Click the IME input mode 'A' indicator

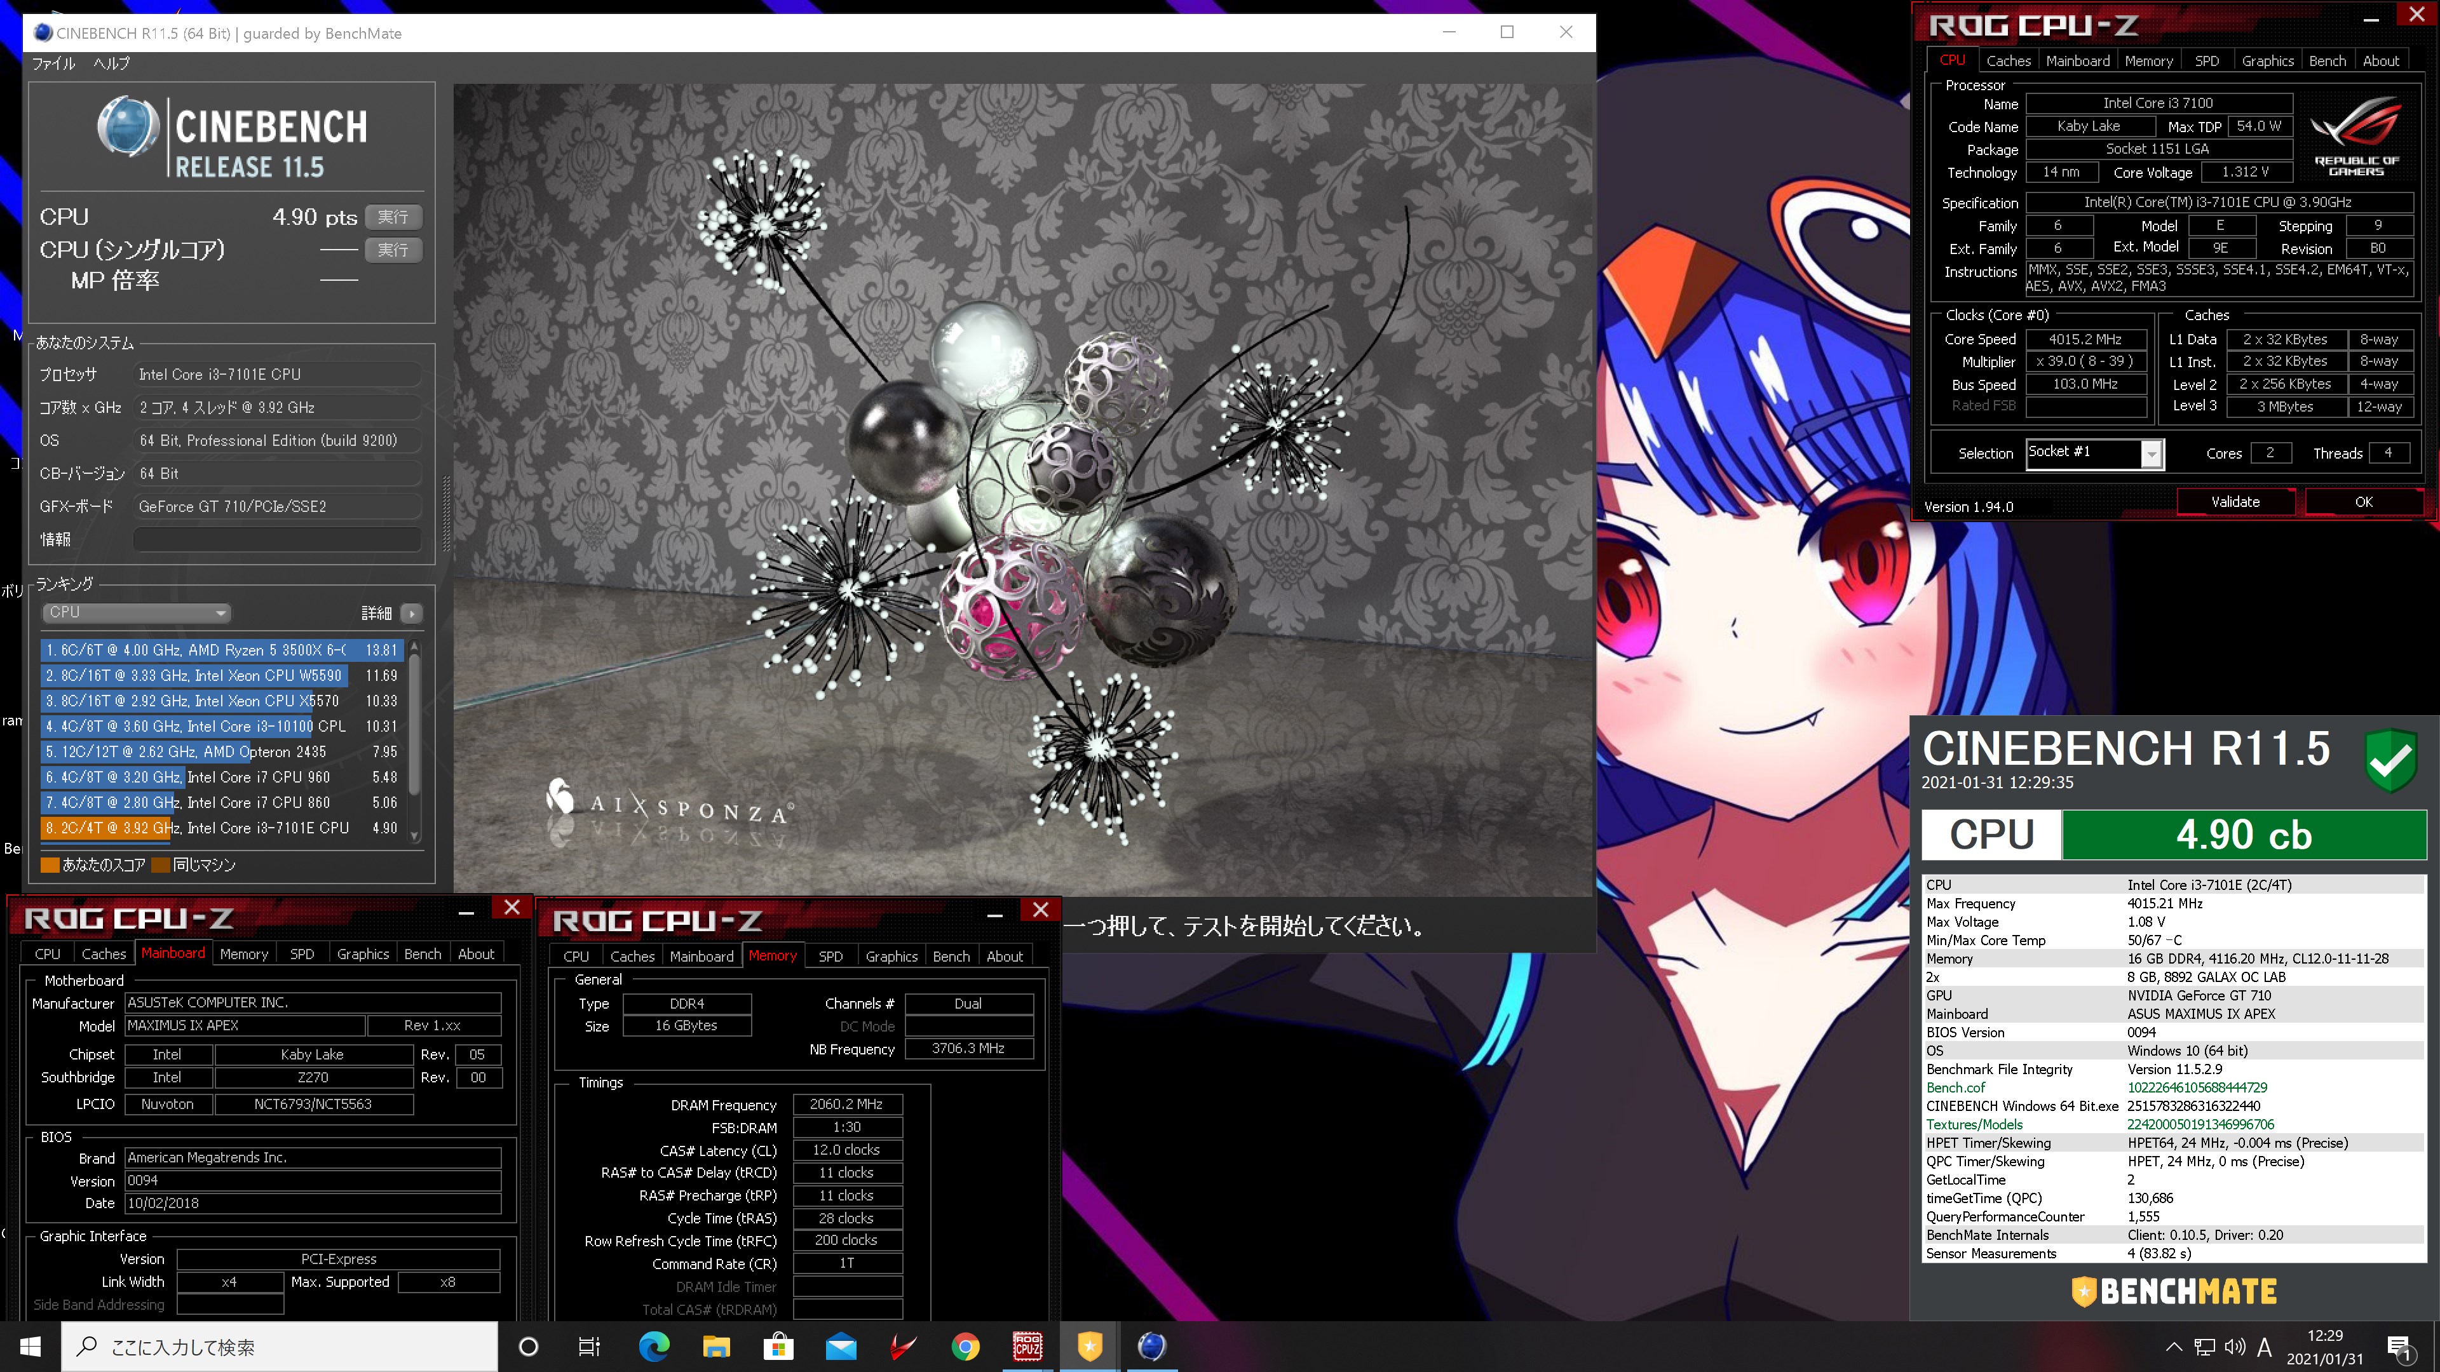point(2265,1347)
